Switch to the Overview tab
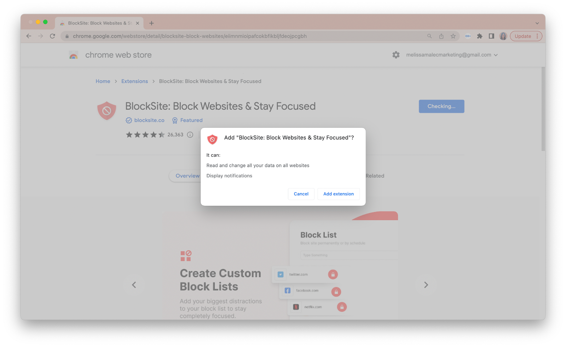566x347 pixels. tap(187, 176)
